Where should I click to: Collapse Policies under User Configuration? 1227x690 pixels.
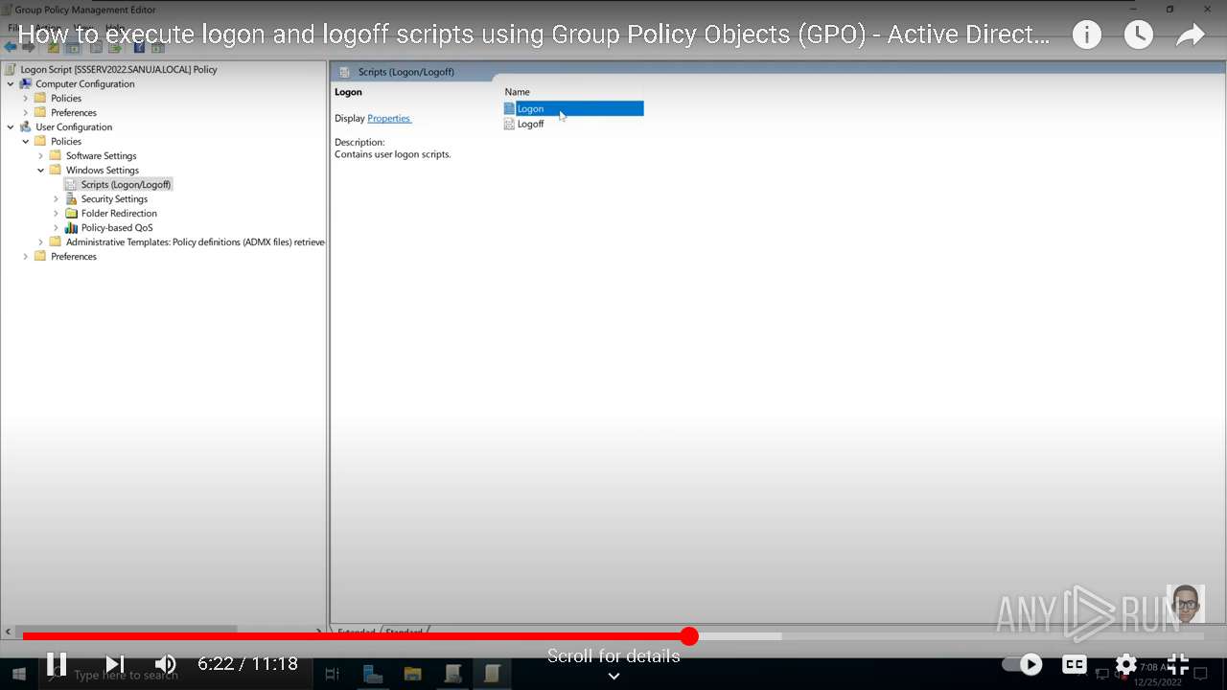click(x=26, y=142)
